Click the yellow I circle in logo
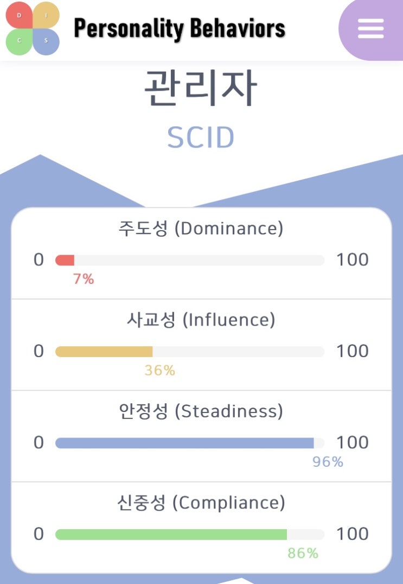 click(x=46, y=15)
